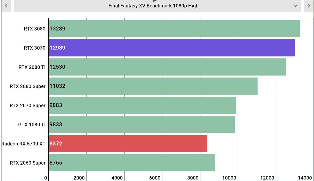This screenshot has width=314, height=181.
Task: Click the 2000 axis tick label
Action: 79,178
